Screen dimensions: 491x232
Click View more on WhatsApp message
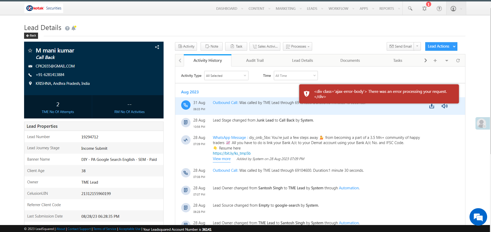(x=222, y=159)
